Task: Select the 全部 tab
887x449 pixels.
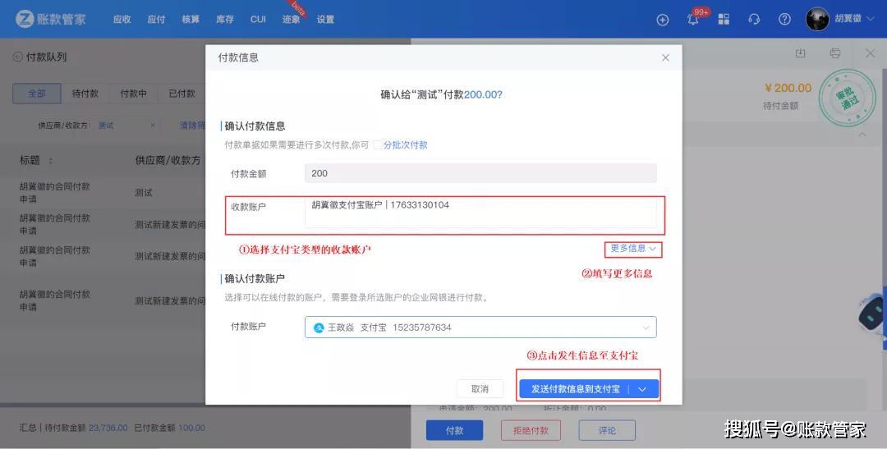Action: 37,94
